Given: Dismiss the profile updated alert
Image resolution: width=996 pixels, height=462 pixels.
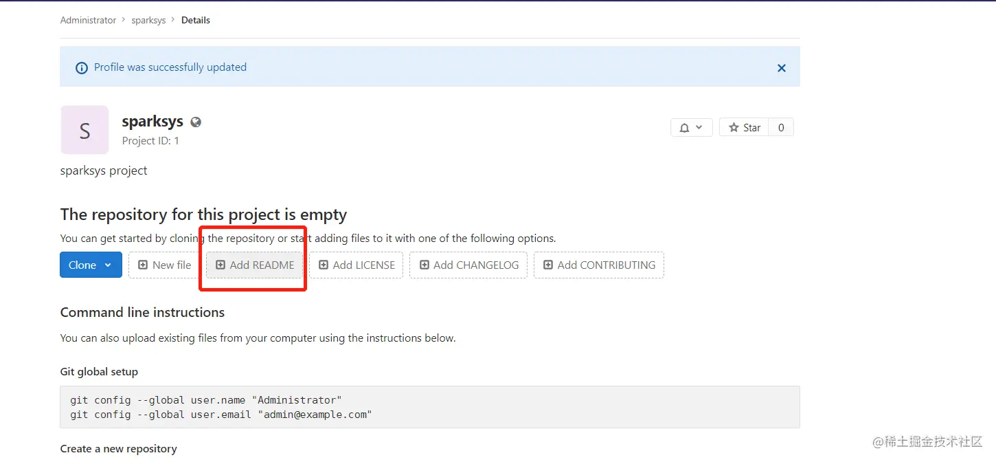Looking at the screenshot, I should pos(781,68).
